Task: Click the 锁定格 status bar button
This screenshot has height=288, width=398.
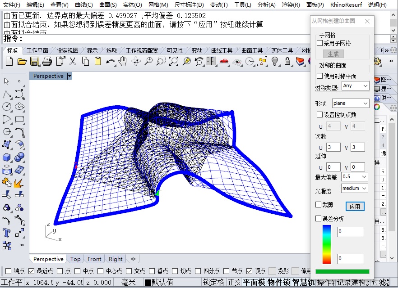Action: pyautogui.click(x=213, y=283)
